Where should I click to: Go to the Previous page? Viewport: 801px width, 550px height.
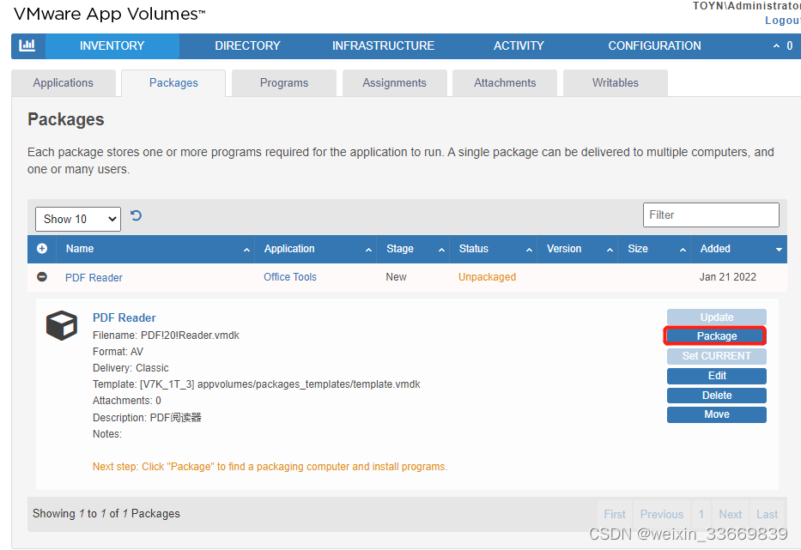pos(662,514)
